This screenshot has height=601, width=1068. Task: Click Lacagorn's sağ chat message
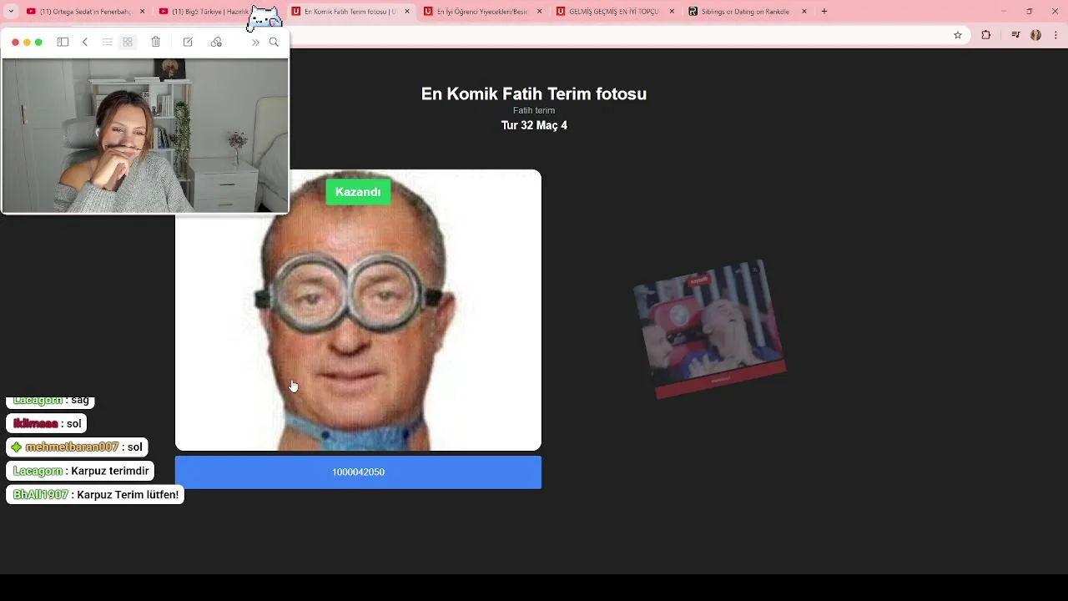50,402
